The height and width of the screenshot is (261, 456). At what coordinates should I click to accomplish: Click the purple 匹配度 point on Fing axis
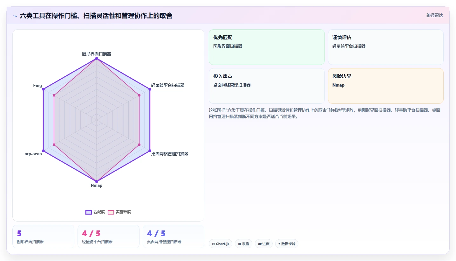coord(43,89)
